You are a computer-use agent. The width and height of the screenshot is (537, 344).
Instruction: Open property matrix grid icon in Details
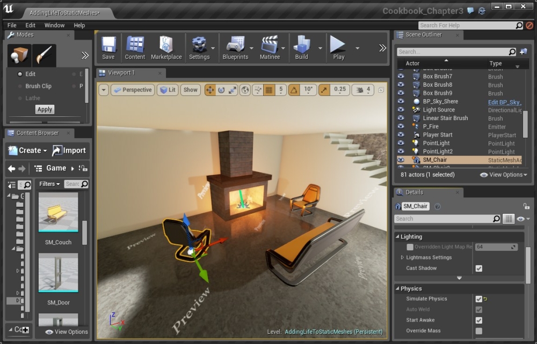pos(509,219)
